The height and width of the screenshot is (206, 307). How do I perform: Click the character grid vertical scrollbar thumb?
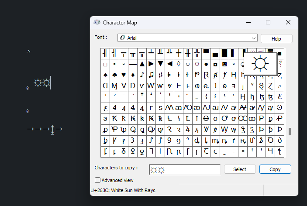tap(290, 131)
